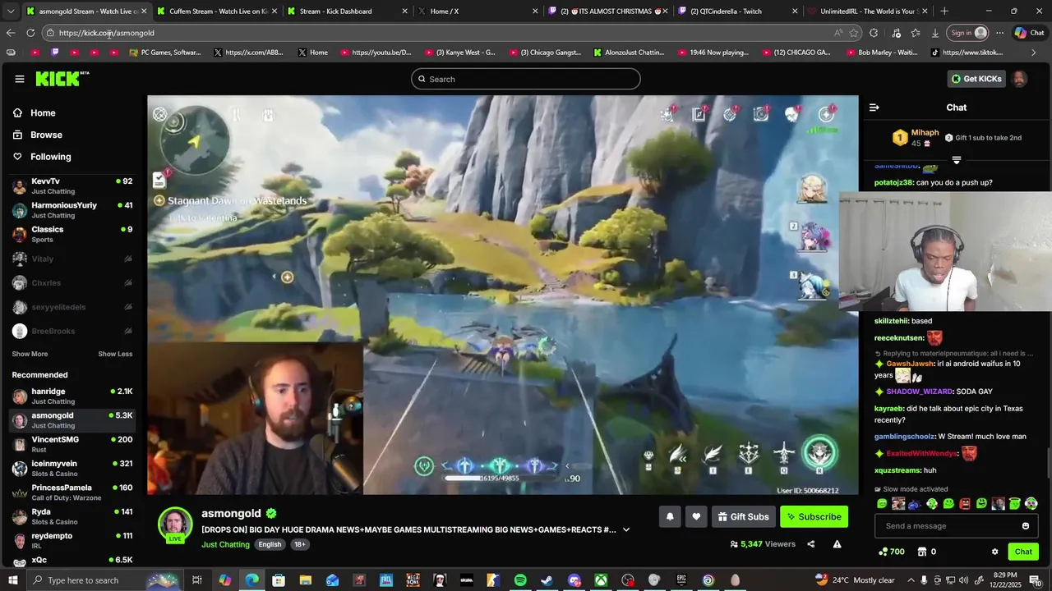Report stream using the warning triangle
1052x591 pixels.
(837, 543)
